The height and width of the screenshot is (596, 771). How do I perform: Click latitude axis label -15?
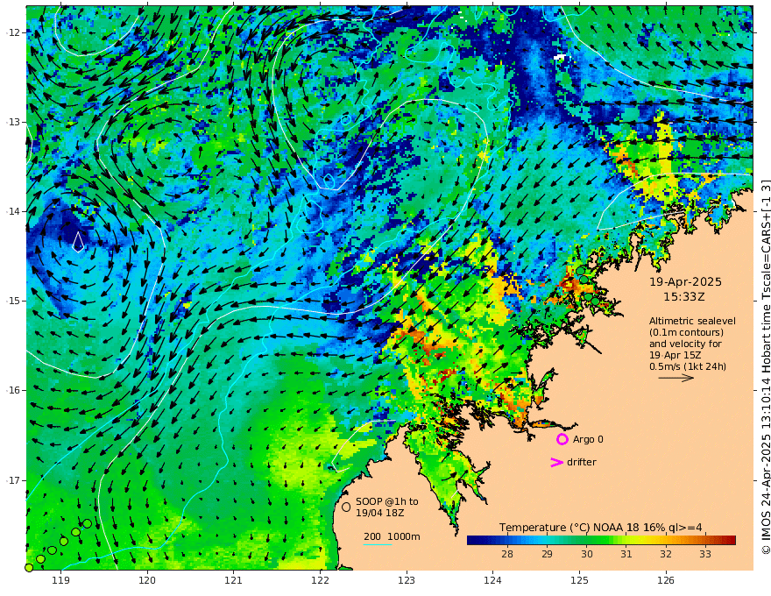point(13,301)
